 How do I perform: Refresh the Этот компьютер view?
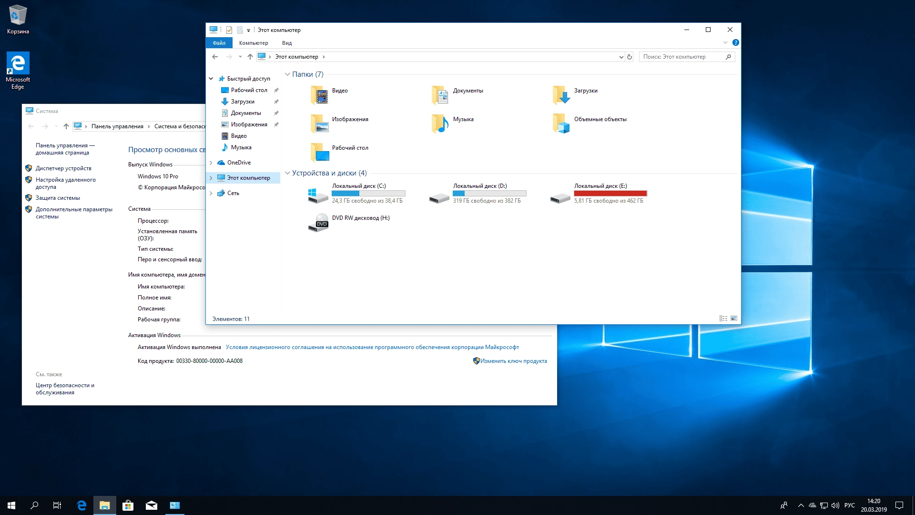coord(630,57)
